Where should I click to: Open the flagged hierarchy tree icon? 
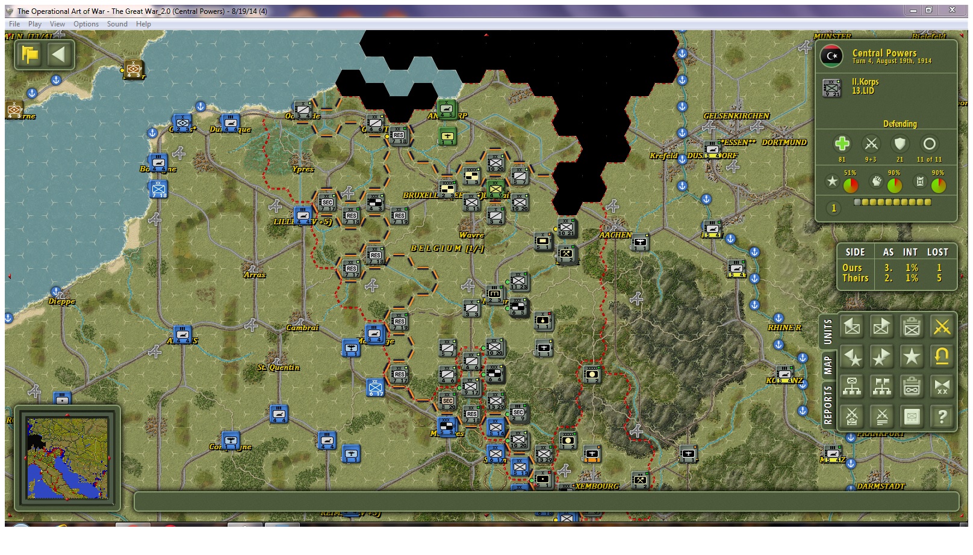point(881,387)
